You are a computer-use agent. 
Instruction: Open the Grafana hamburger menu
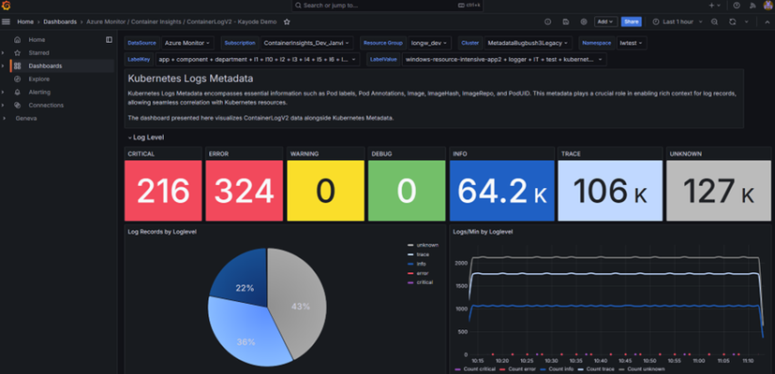click(6, 22)
